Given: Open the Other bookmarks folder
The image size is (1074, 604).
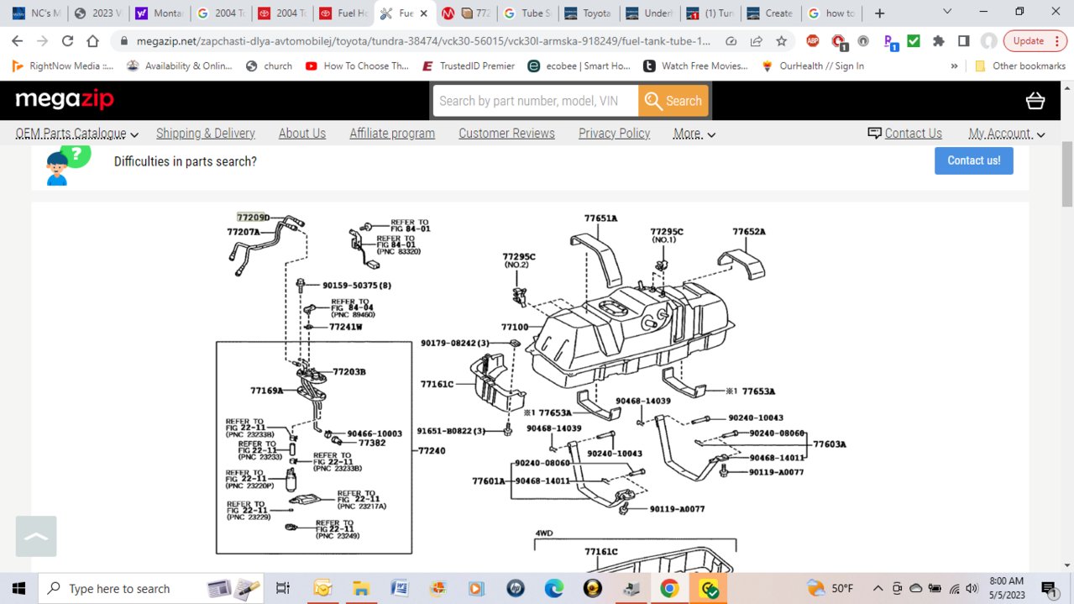Looking at the screenshot, I should click(1019, 66).
